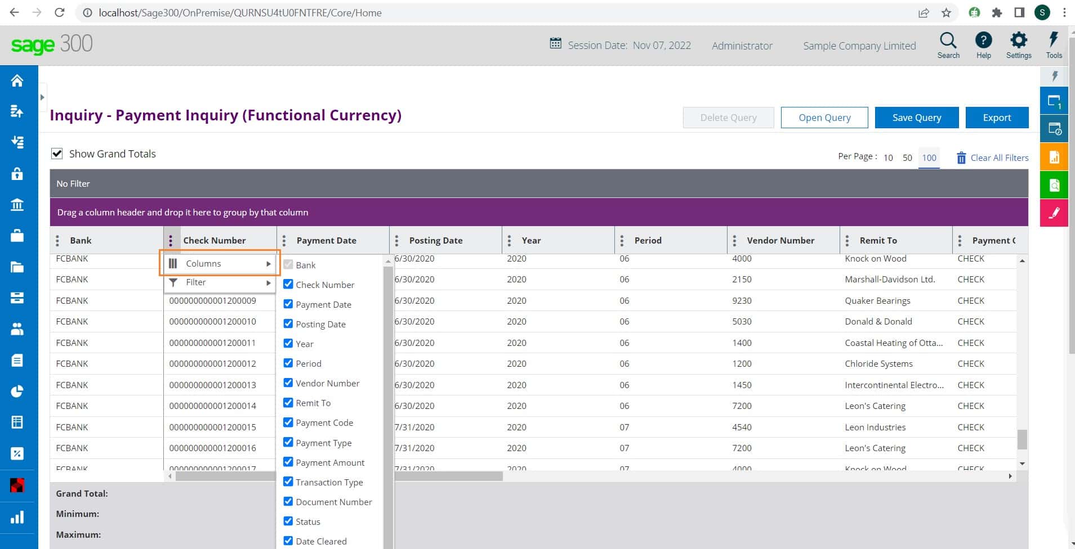Image resolution: width=1075 pixels, height=549 pixels.
Task: Open the windows manager icon with badge 1
Action: pos(1054,101)
